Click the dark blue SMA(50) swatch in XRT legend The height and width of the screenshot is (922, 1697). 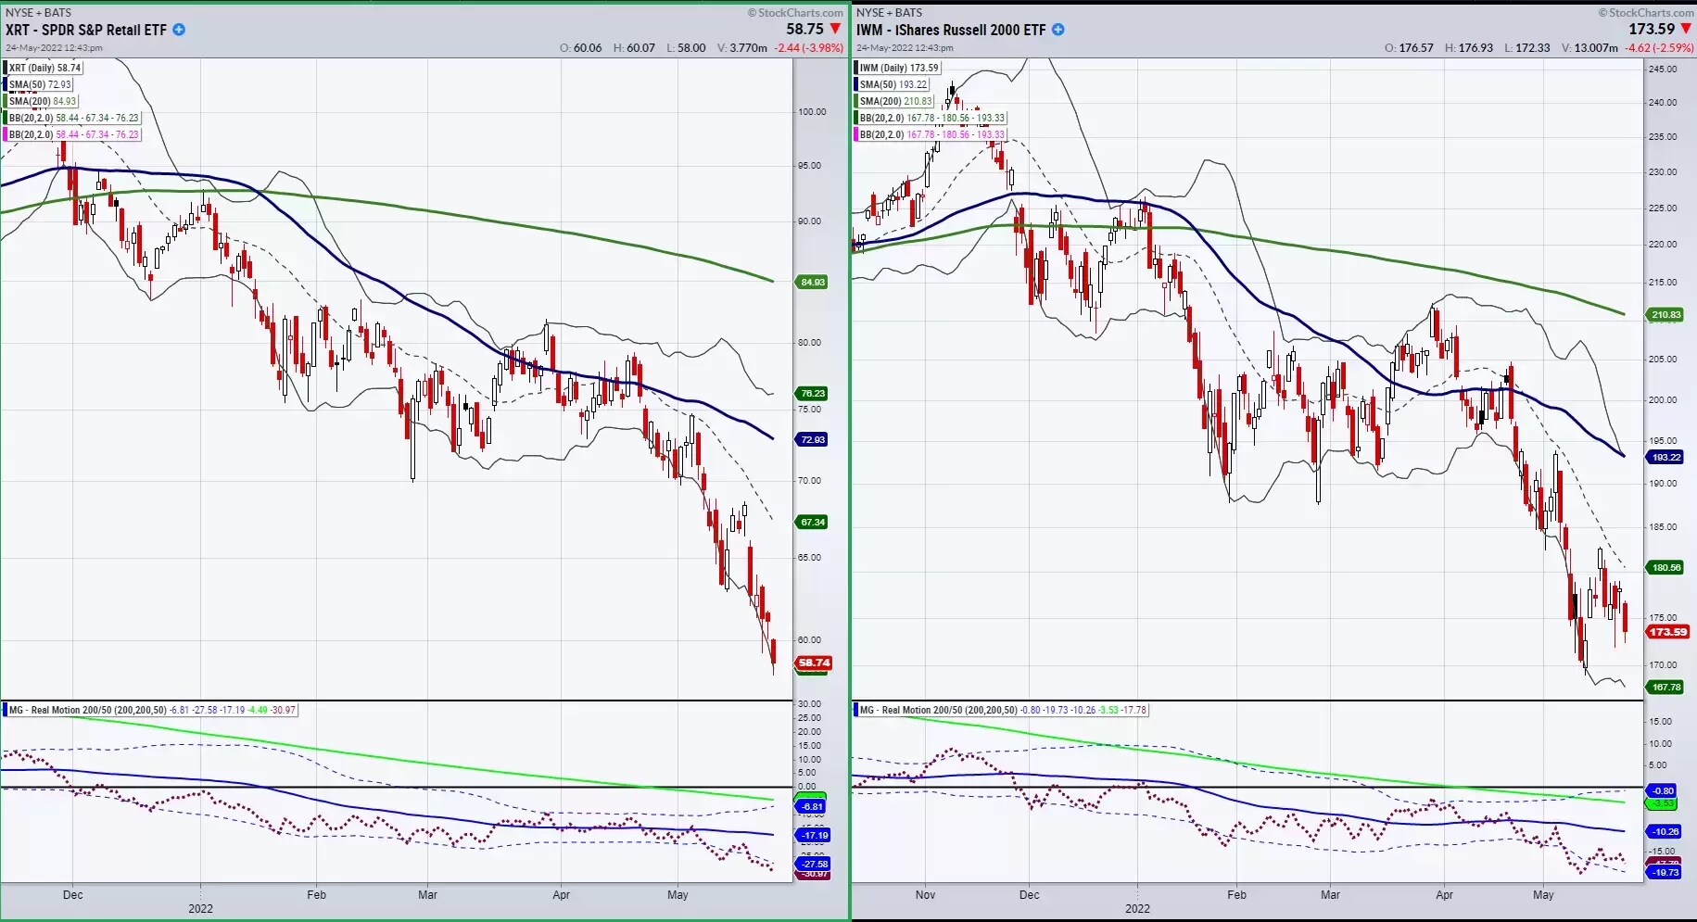[x=6, y=84]
